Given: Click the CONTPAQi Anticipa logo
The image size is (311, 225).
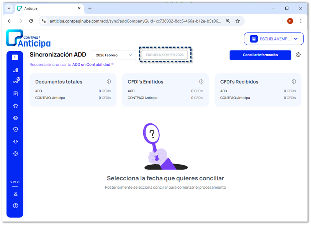Looking at the screenshot, I should [x=28, y=39].
